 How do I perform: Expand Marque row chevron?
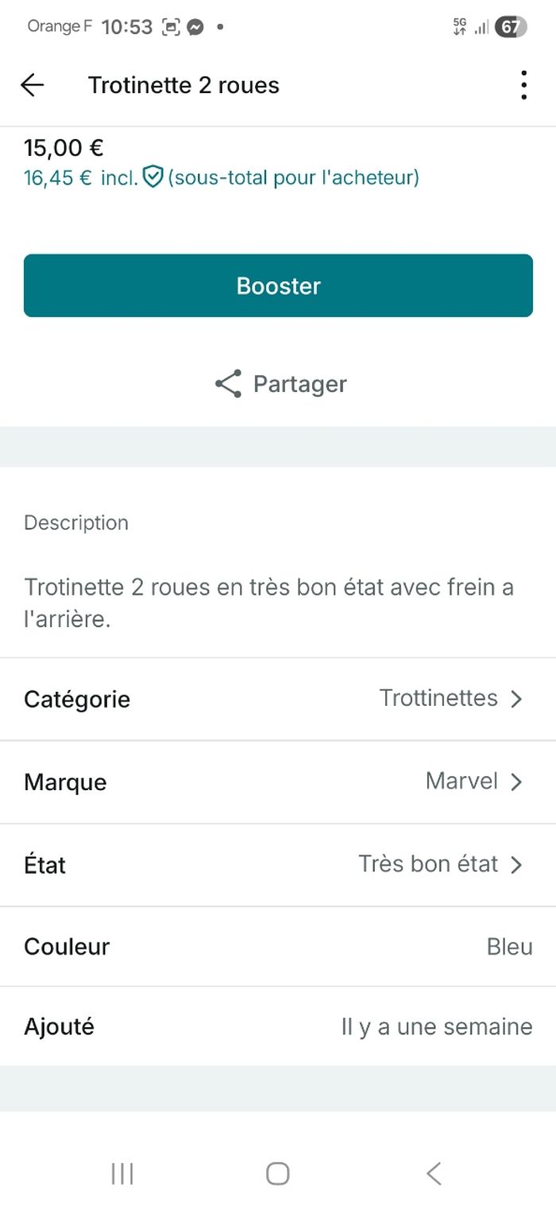516,782
